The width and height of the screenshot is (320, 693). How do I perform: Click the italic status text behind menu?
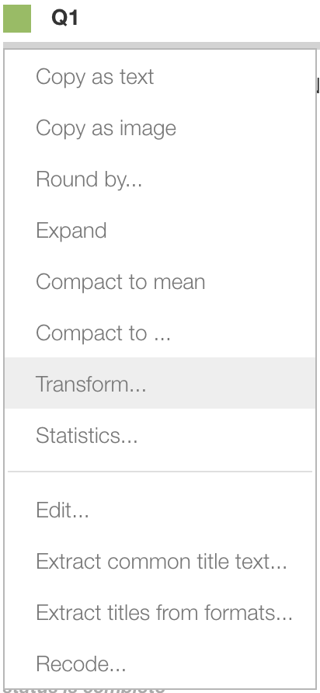tap(84, 690)
